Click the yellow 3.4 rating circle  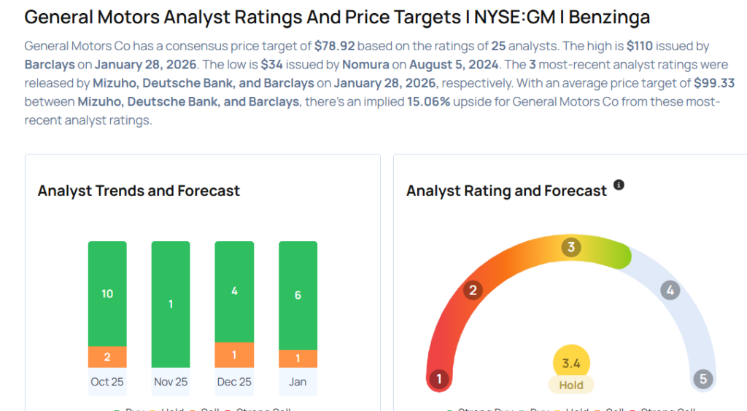coord(571,362)
